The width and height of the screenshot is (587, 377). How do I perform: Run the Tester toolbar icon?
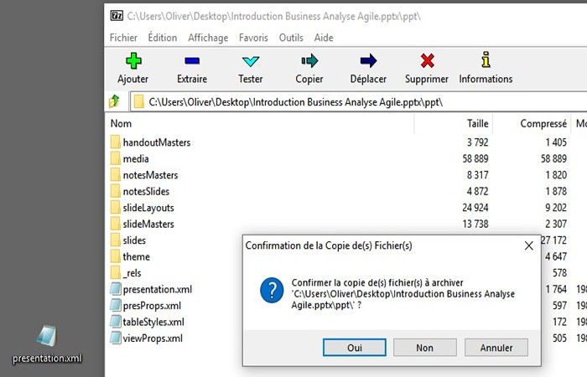[x=251, y=61]
